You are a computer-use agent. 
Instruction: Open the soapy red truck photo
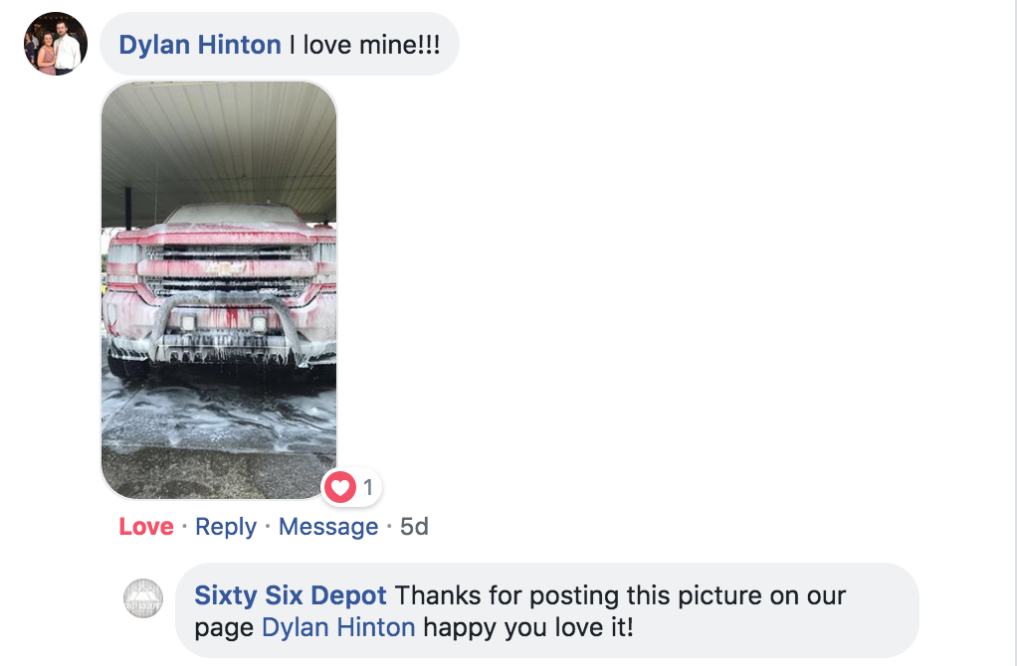pos(219,289)
